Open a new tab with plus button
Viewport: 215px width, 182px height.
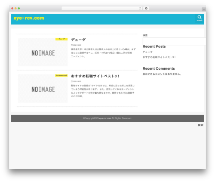click(204, 9)
